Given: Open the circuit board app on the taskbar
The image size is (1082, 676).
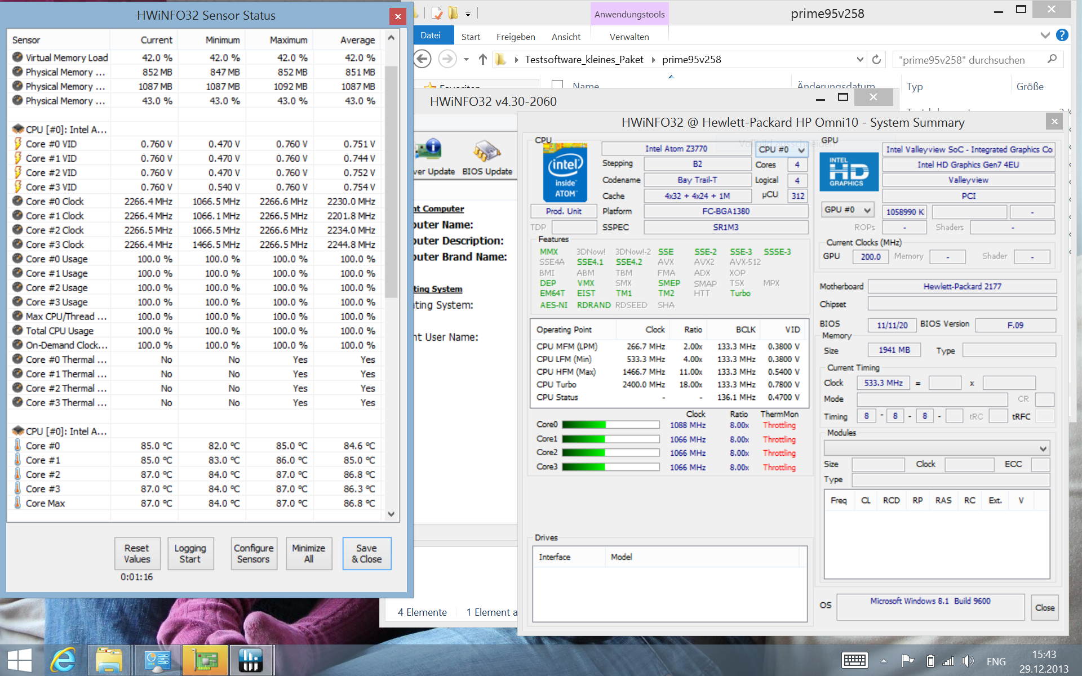Looking at the screenshot, I should (x=205, y=660).
